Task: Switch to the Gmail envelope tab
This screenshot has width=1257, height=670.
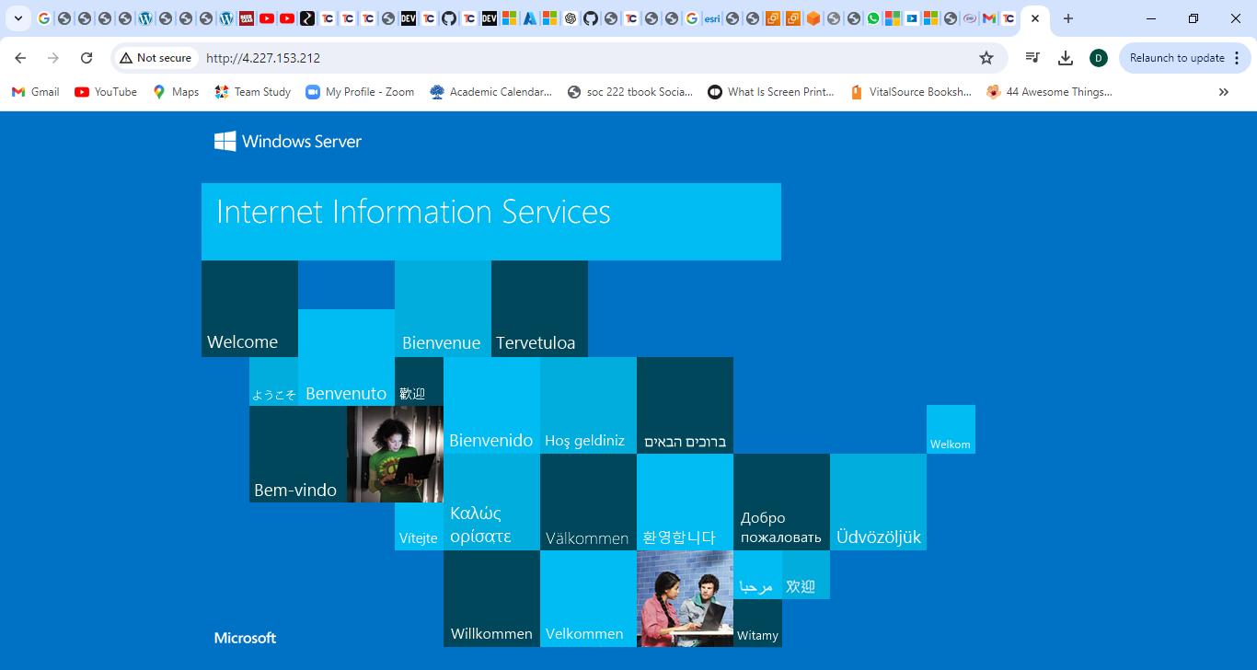Action: tap(989, 18)
